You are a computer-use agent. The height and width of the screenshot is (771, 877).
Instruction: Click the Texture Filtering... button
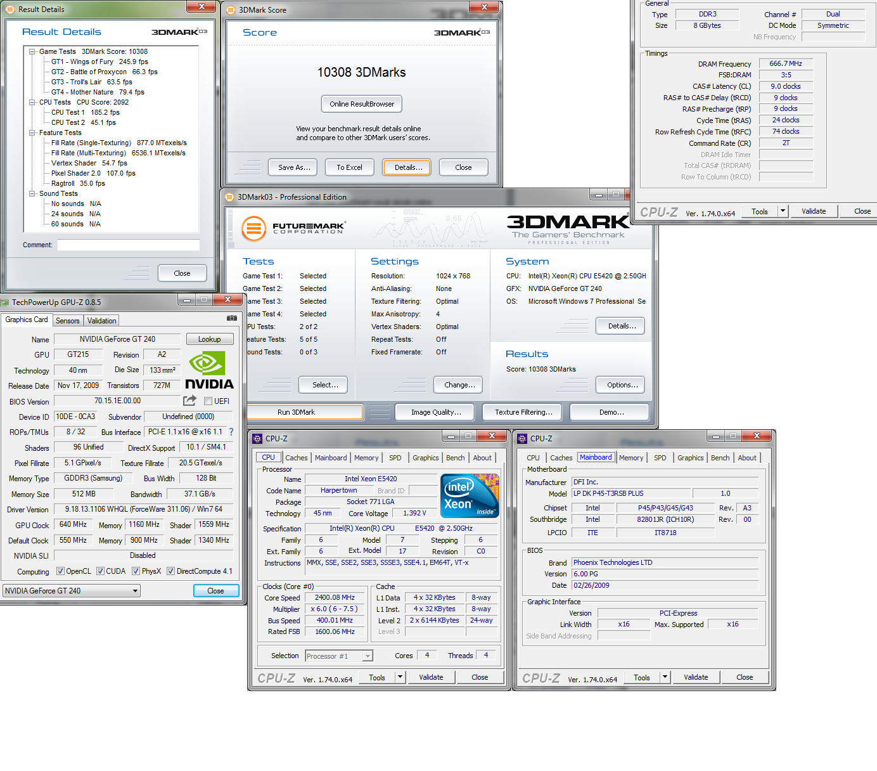coord(522,412)
